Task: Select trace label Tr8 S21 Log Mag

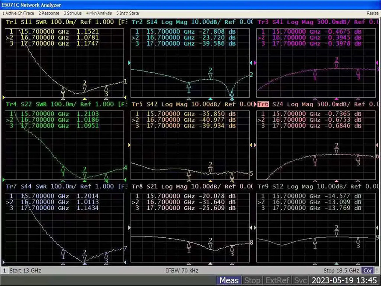Action: pos(160,187)
